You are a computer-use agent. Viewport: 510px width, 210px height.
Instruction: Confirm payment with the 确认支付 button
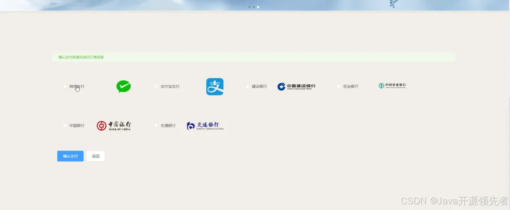(x=70, y=156)
